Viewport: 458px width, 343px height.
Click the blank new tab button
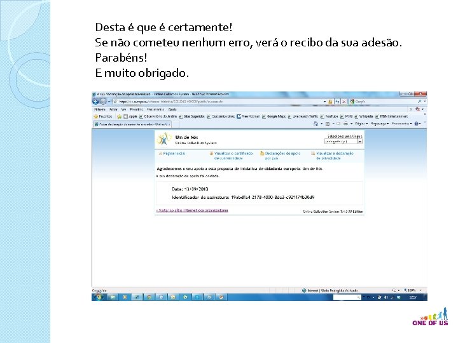176,124
